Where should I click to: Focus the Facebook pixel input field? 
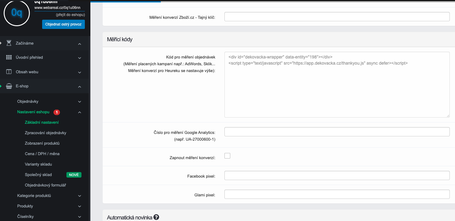tap(337, 175)
